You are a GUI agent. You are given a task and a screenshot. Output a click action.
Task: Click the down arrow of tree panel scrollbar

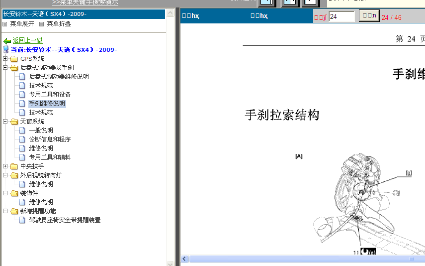point(170,264)
